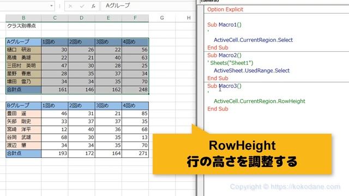Select column C header
Screen dimensions: 349x196
click(x=55, y=18)
